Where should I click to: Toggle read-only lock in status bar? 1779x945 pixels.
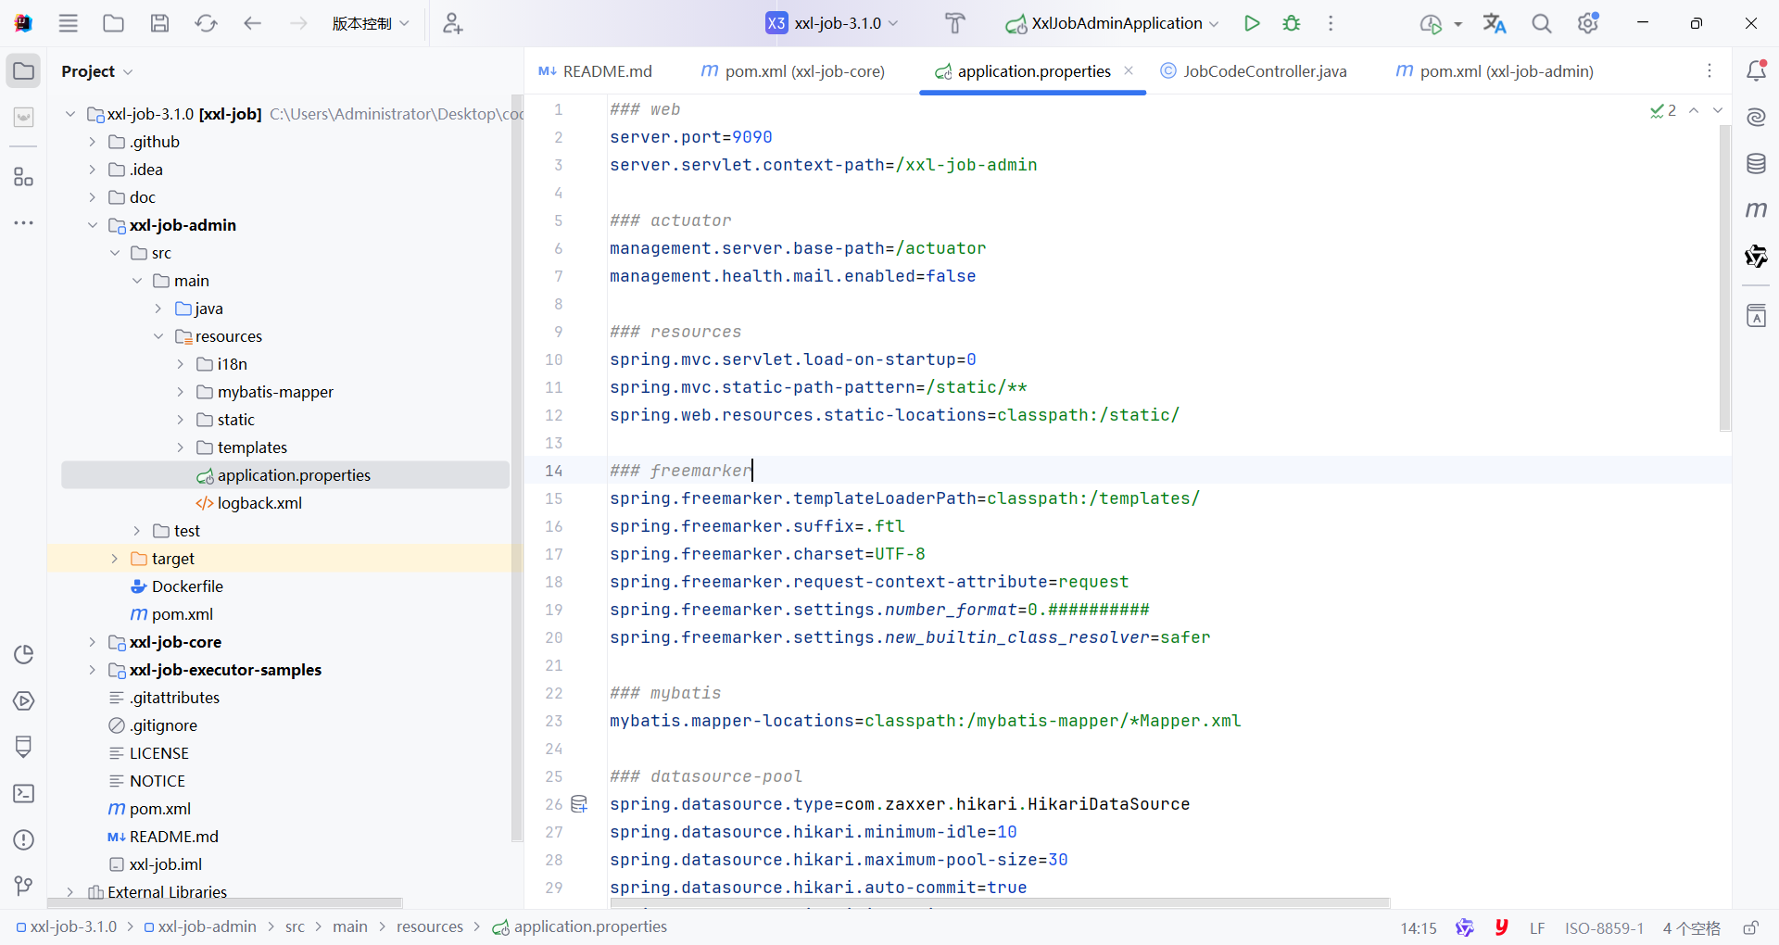[x=1750, y=927]
